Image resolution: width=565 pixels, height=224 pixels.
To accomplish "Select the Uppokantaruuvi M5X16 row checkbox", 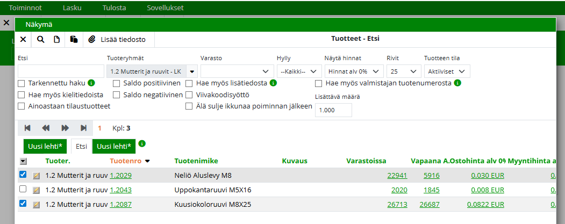I will point(23,190).
